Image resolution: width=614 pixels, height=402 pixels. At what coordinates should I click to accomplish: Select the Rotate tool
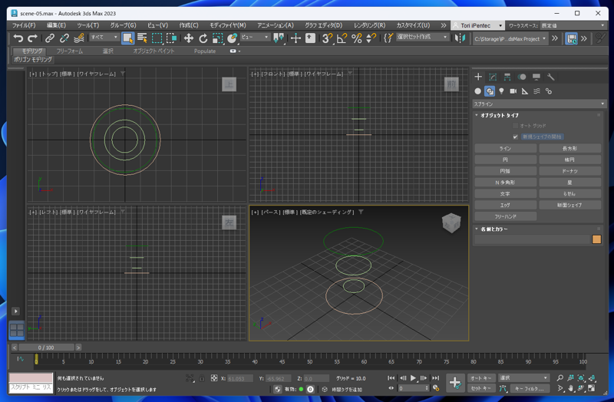tap(203, 38)
